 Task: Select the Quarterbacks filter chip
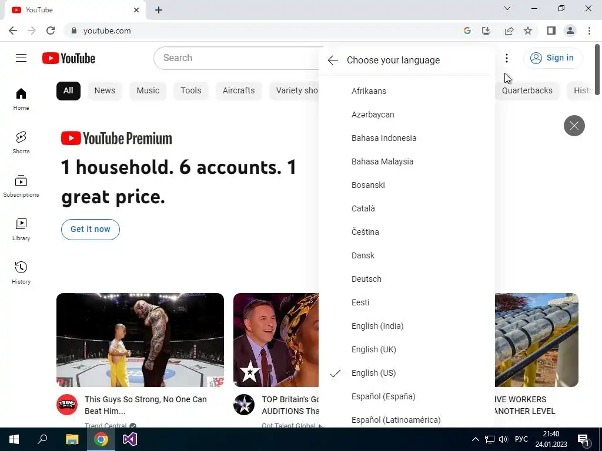coord(527,90)
